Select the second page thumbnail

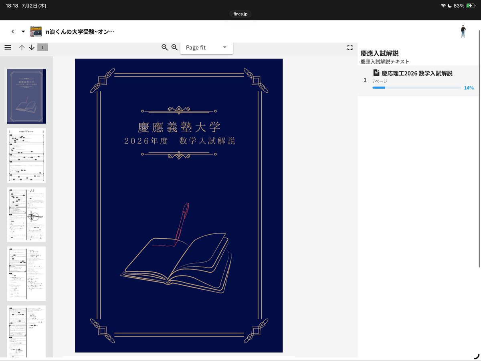click(x=26, y=155)
